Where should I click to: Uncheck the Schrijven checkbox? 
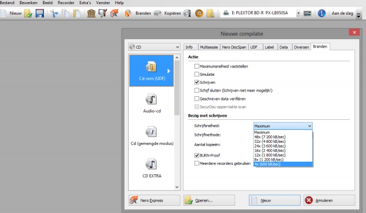197,83
